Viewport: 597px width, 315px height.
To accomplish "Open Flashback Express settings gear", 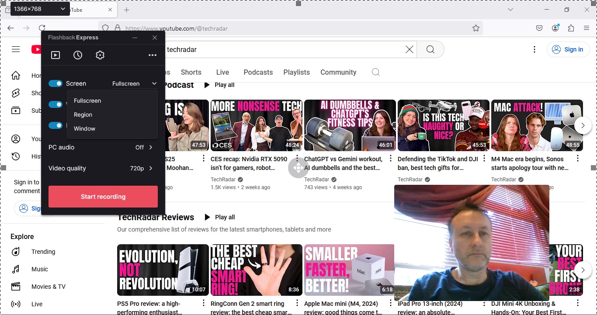I will tap(100, 55).
